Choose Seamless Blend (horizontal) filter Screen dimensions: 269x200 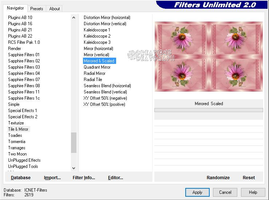tap(107, 86)
